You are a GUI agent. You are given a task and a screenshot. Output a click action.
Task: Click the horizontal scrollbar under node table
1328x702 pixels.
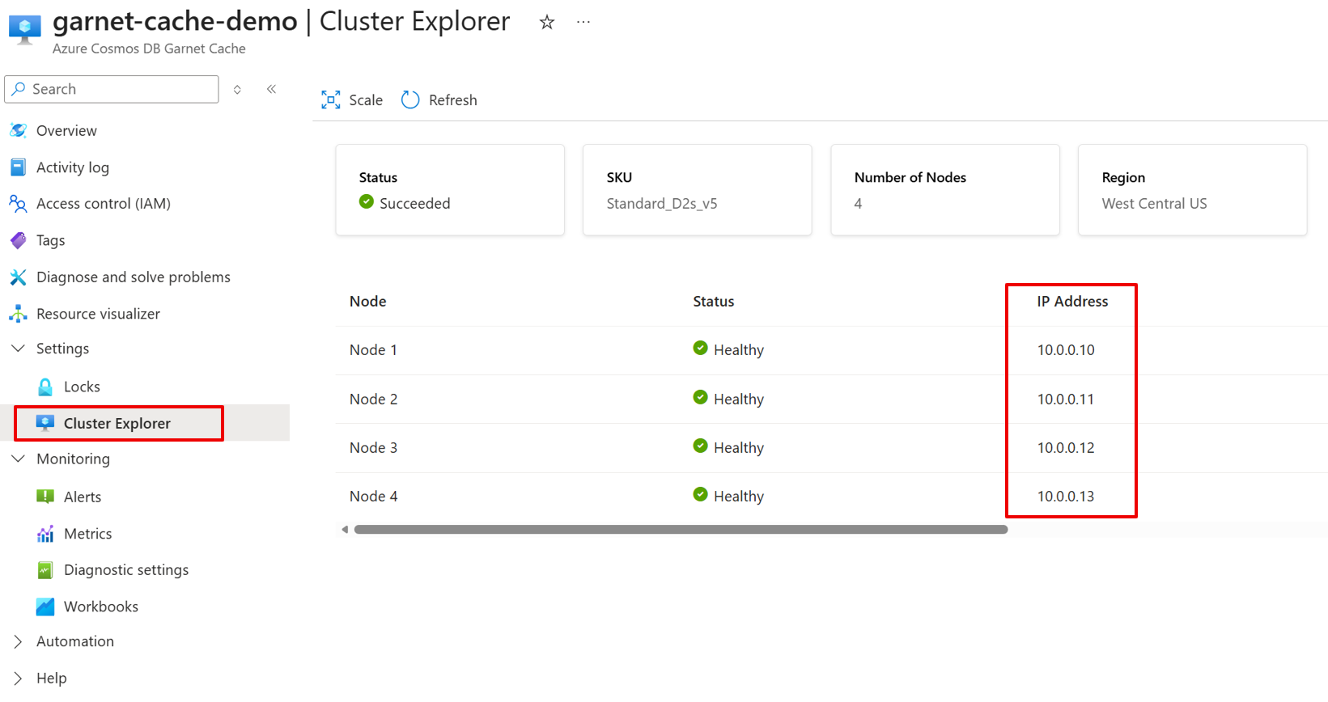click(681, 530)
